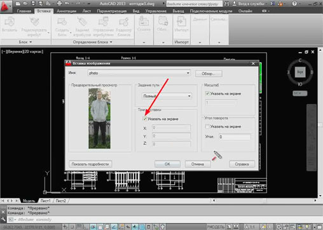Expand the arrow under the Ссылка panel
323x230 pixels.
coord(144,43)
